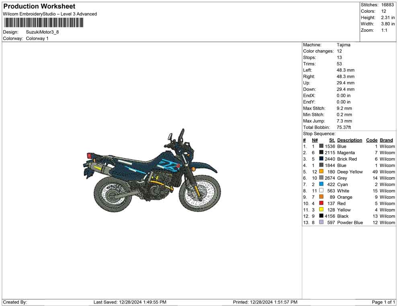398x306 pixels.
Task: Select the Black swatch with 4156 stitches
Action: pos(321,216)
